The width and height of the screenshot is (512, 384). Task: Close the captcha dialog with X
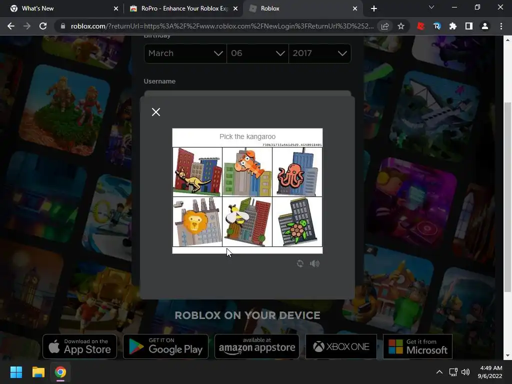click(156, 112)
